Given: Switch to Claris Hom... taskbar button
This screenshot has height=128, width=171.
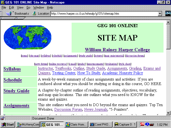Looking at the screenshot, I should (x=76, y=125).
